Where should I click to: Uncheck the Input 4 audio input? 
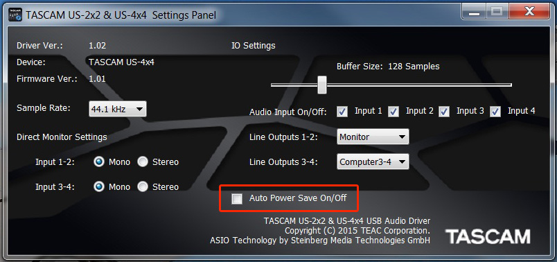click(495, 112)
